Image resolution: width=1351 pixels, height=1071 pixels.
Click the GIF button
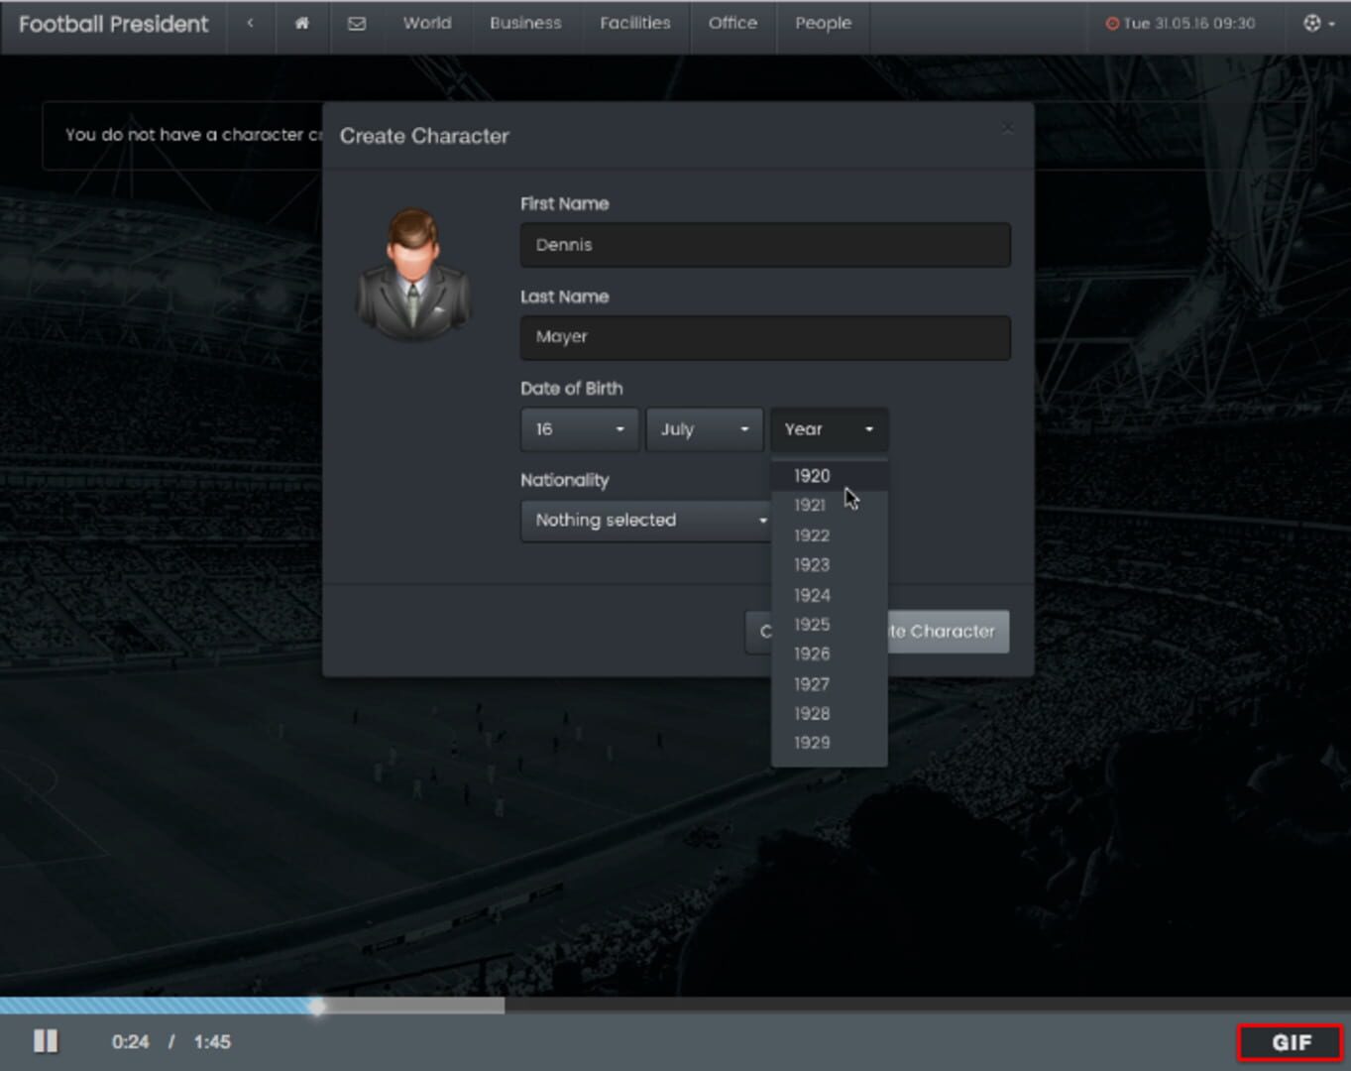[1291, 1042]
